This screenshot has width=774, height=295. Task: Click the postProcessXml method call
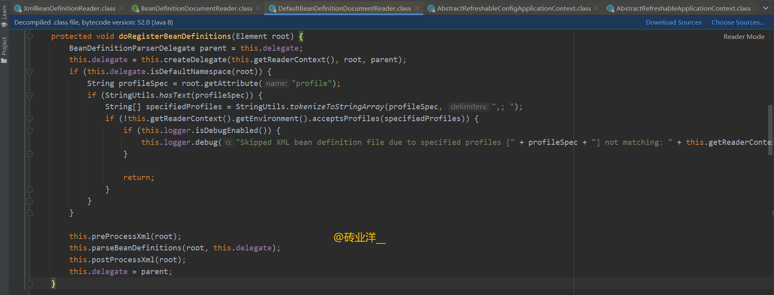(x=123, y=260)
